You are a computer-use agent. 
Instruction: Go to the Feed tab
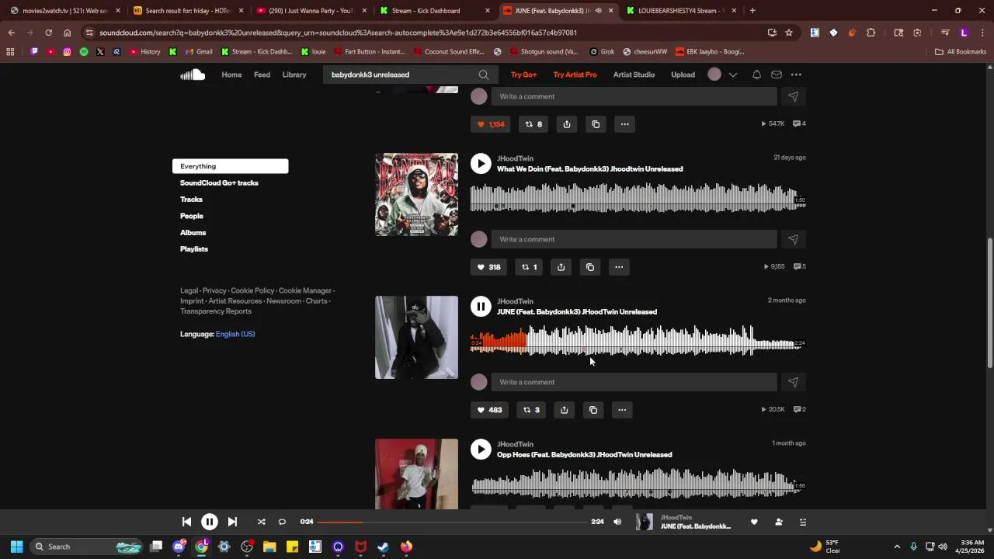[x=262, y=75]
